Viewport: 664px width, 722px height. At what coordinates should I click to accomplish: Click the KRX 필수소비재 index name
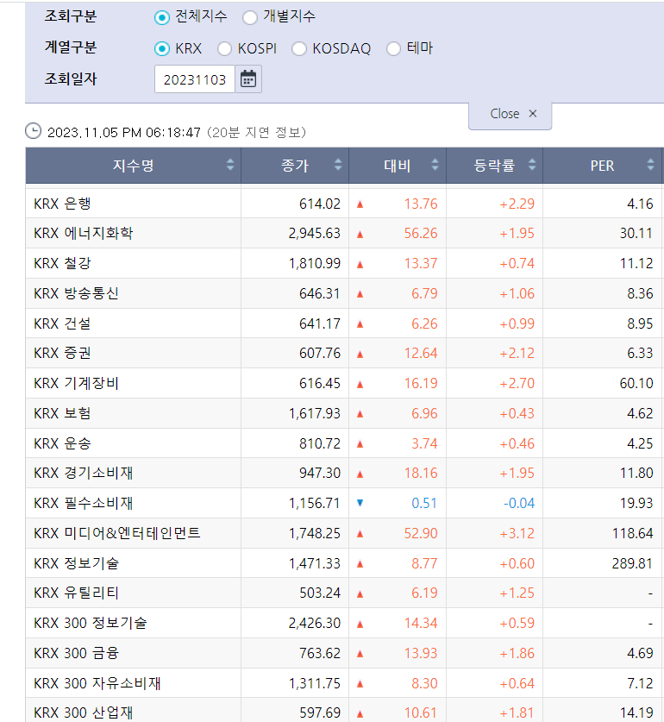(84, 503)
